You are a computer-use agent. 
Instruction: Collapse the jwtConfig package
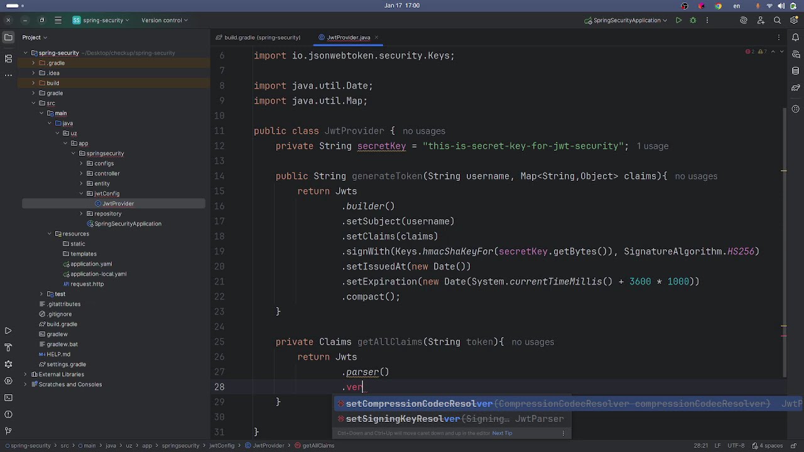point(81,193)
